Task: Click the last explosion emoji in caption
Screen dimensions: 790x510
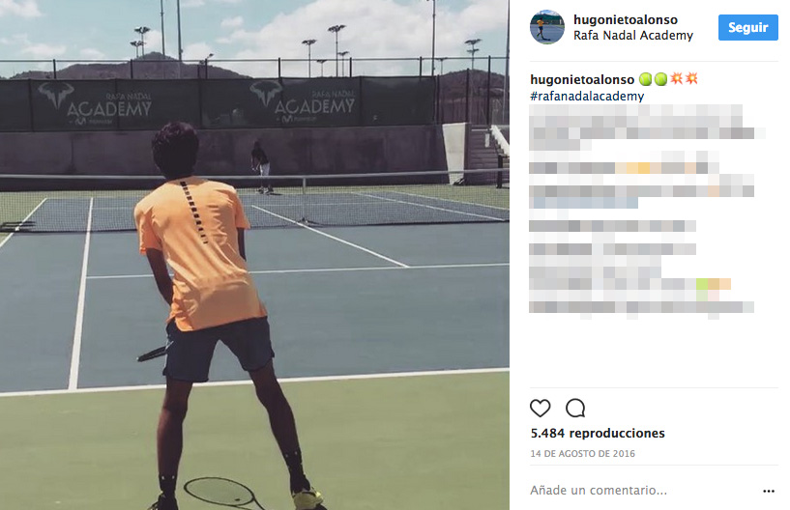Action: click(691, 78)
